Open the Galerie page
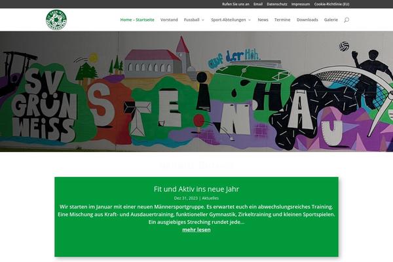 [331, 20]
